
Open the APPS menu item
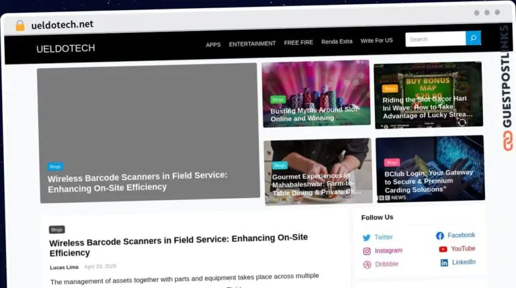pos(213,45)
